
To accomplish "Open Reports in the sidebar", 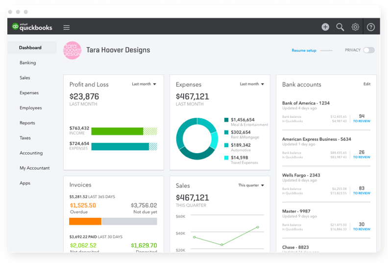I will pyautogui.click(x=27, y=123).
